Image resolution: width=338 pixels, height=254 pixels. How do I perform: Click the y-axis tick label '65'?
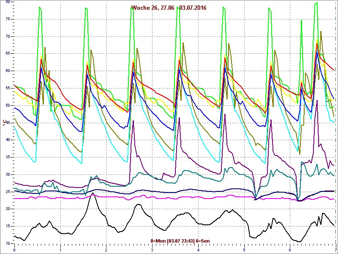[8, 54]
